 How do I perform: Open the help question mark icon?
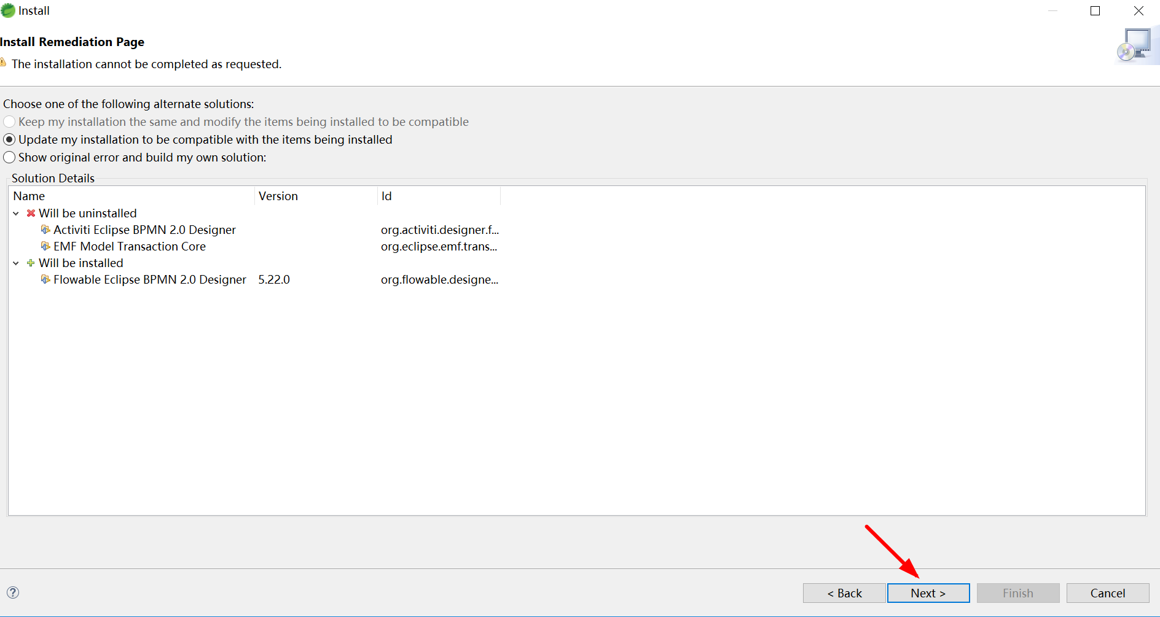pos(13,592)
